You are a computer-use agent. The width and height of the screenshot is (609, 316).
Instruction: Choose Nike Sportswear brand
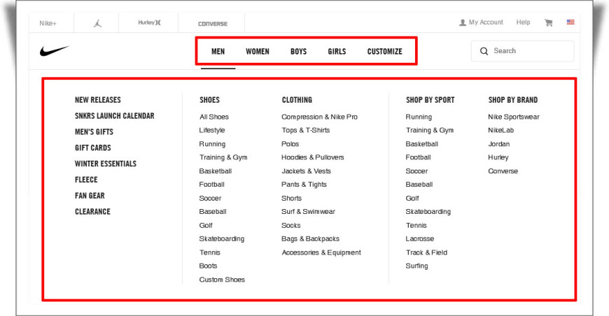pos(514,117)
